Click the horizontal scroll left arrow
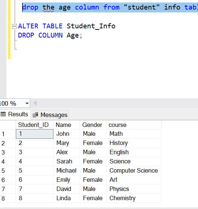This screenshot has width=198, height=209. pos(35,103)
